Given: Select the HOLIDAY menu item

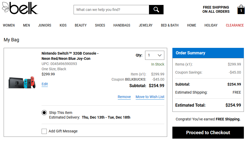Looking at the screenshot, I should pyautogui.click(x=211, y=25).
